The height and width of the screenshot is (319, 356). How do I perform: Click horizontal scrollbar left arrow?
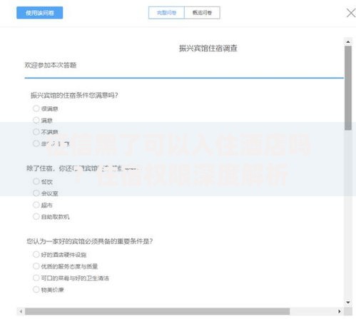tap(21, 311)
